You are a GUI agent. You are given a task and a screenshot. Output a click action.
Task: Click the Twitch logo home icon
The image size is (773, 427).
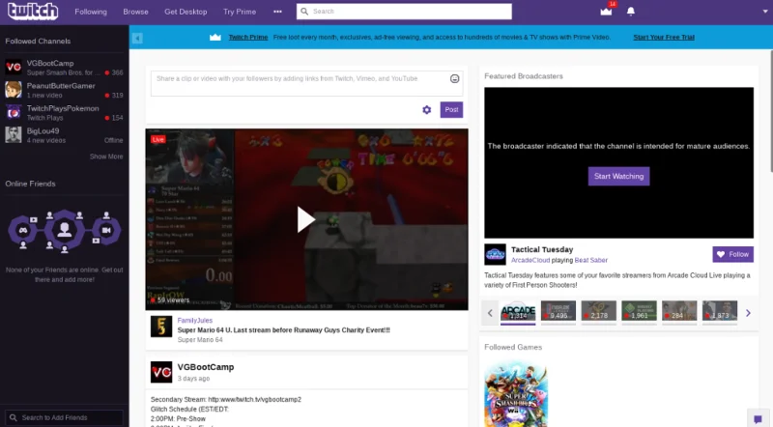[x=33, y=11]
